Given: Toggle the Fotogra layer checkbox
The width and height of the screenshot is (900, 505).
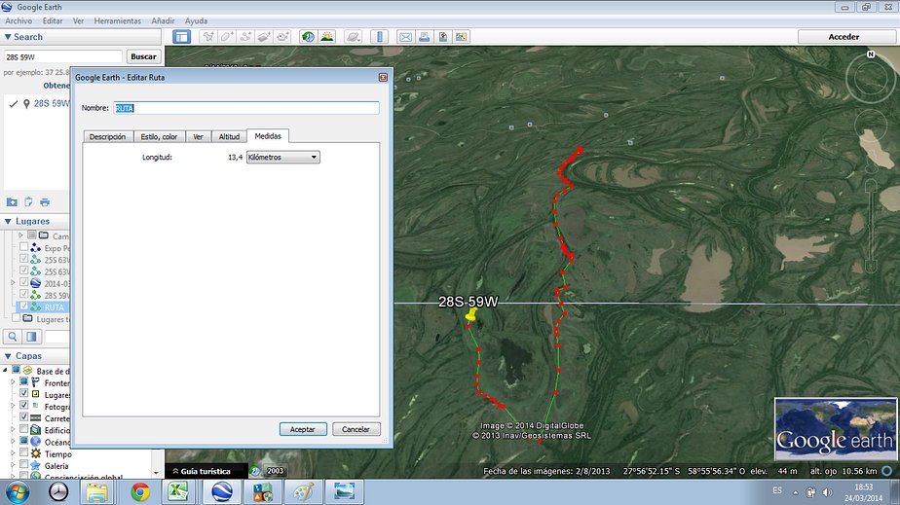Looking at the screenshot, I should coord(23,405).
